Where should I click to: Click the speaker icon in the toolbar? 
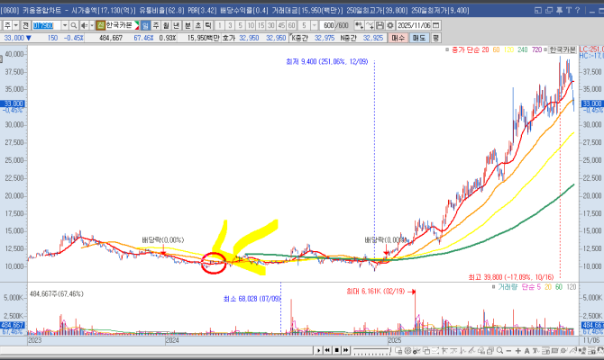83,25
